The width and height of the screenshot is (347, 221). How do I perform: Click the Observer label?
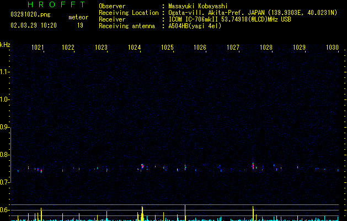[x=112, y=6]
